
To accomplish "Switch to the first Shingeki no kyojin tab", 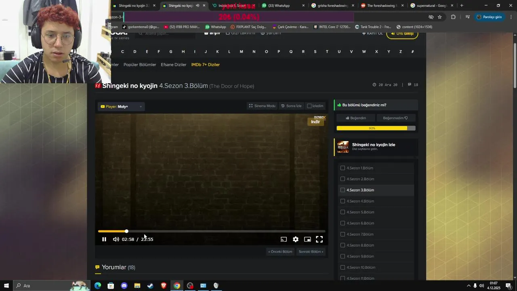I will (x=133, y=6).
